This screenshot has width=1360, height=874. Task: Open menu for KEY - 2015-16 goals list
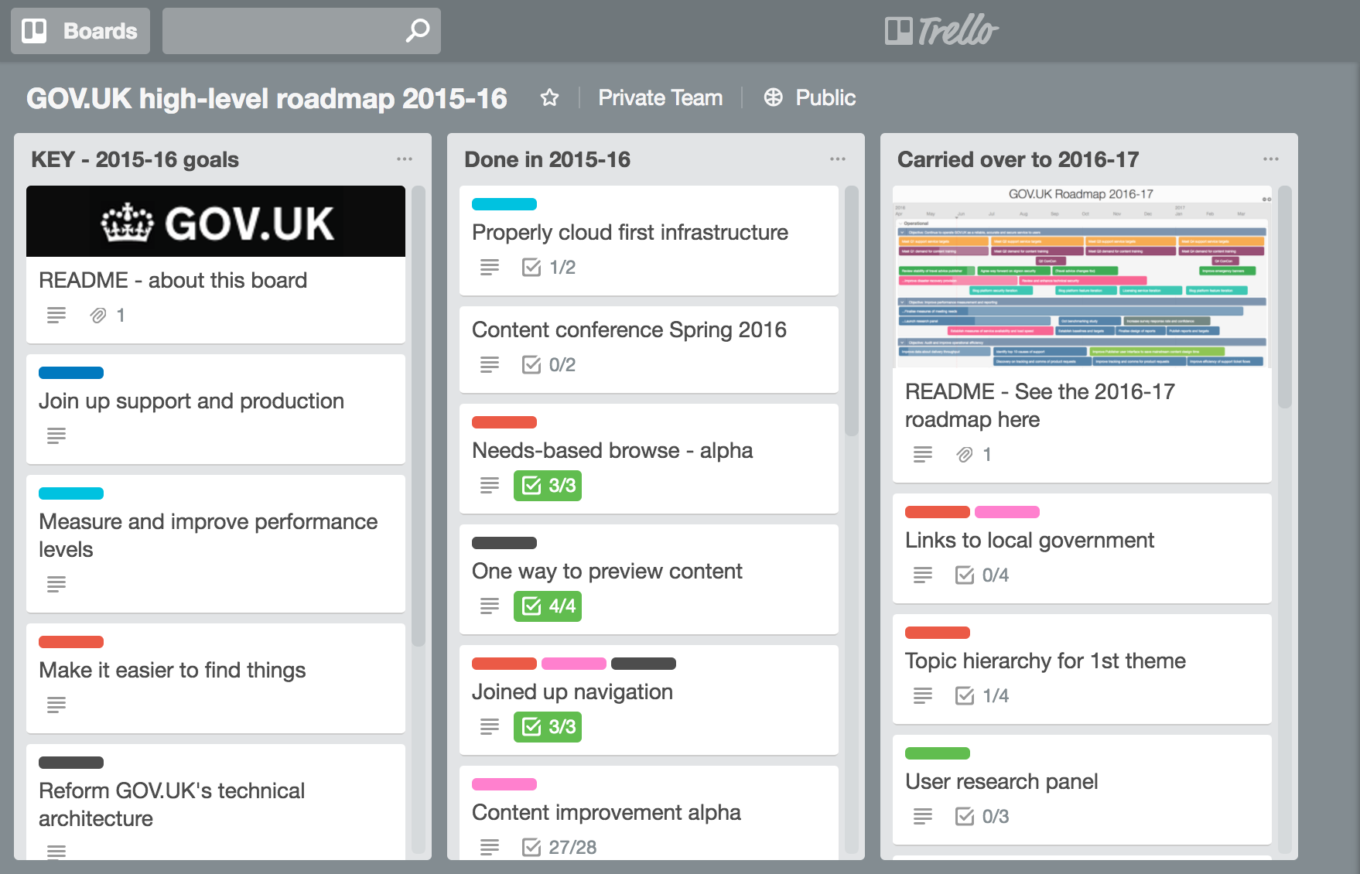point(405,159)
